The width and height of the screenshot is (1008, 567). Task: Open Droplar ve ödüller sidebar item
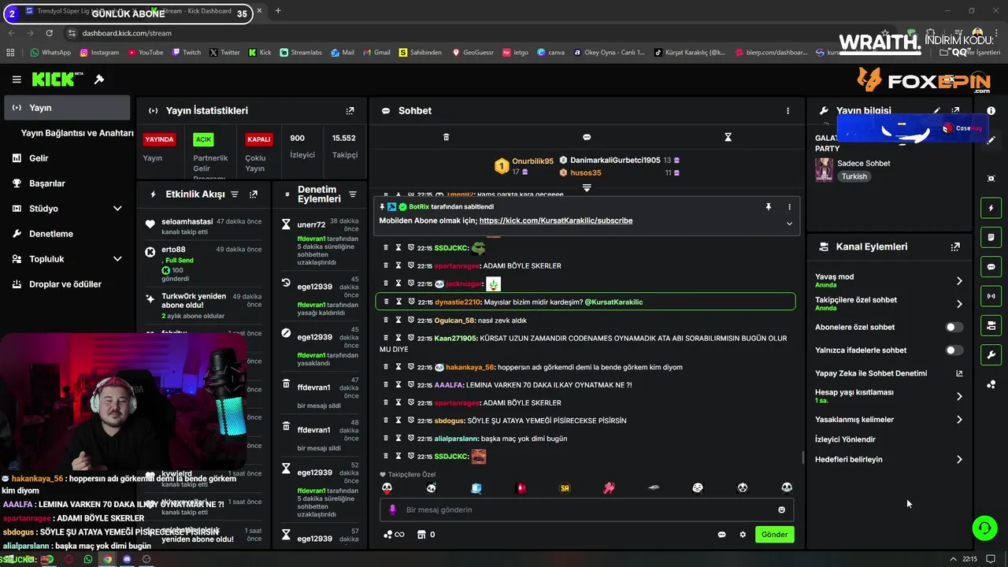[x=67, y=284]
